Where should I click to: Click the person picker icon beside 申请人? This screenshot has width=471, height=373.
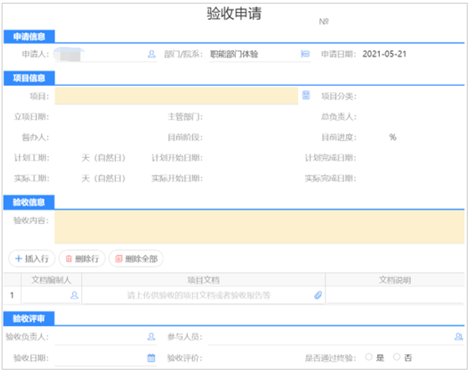point(151,54)
